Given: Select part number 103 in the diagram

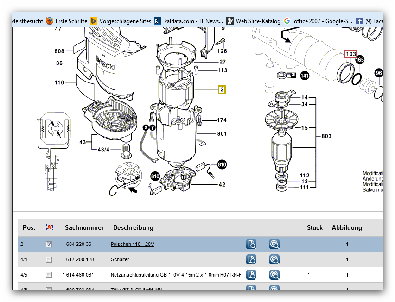Looking at the screenshot, I should click(350, 54).
